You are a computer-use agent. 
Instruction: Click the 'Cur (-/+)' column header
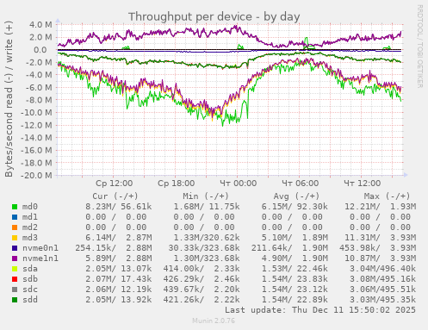pyautogui.click(x=115, y=196)
